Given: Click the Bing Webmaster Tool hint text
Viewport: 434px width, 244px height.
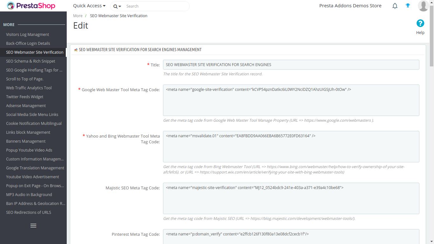Looking at the screenshot, I should [x=284, y=169].
